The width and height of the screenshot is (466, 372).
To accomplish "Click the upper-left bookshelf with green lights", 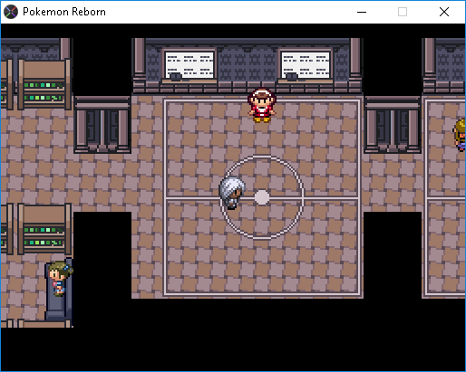I will tap(44, 84).
